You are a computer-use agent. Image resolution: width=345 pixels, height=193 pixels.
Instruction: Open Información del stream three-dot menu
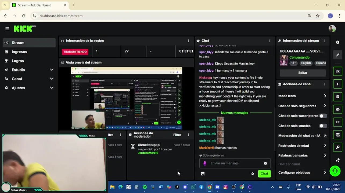(324, 41)
